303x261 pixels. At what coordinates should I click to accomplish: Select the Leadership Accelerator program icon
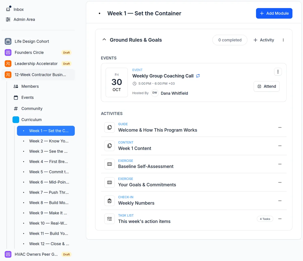(8, 64)
